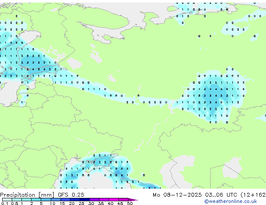Image resolution: width=266 pixels, height=205 pixels.
Task: Click the 'Mo 08-12-2025' forecast date text
Action: pyautogui.click(x=177, y=195)
